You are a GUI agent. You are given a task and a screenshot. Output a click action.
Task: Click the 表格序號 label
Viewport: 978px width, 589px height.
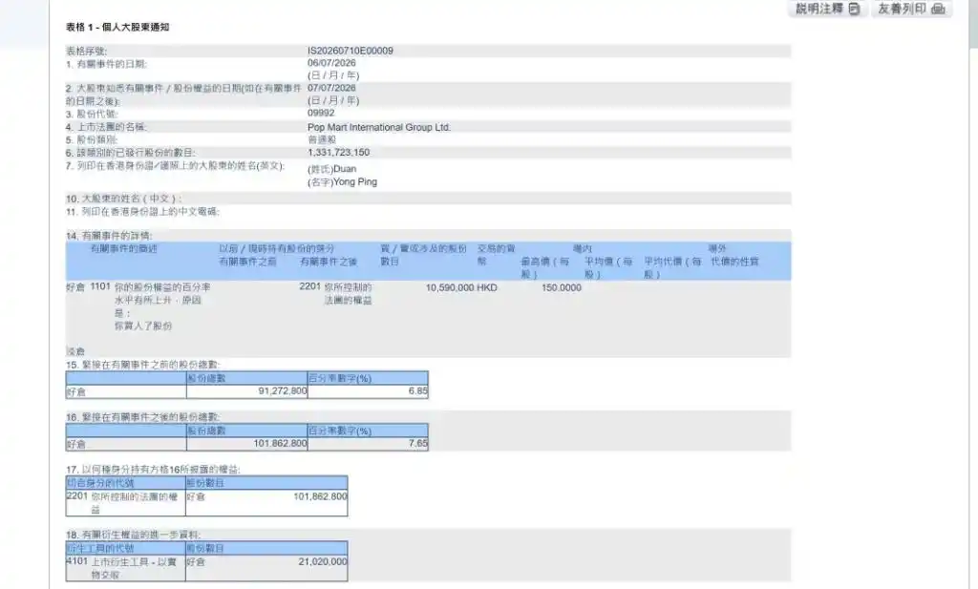point(86,52)
